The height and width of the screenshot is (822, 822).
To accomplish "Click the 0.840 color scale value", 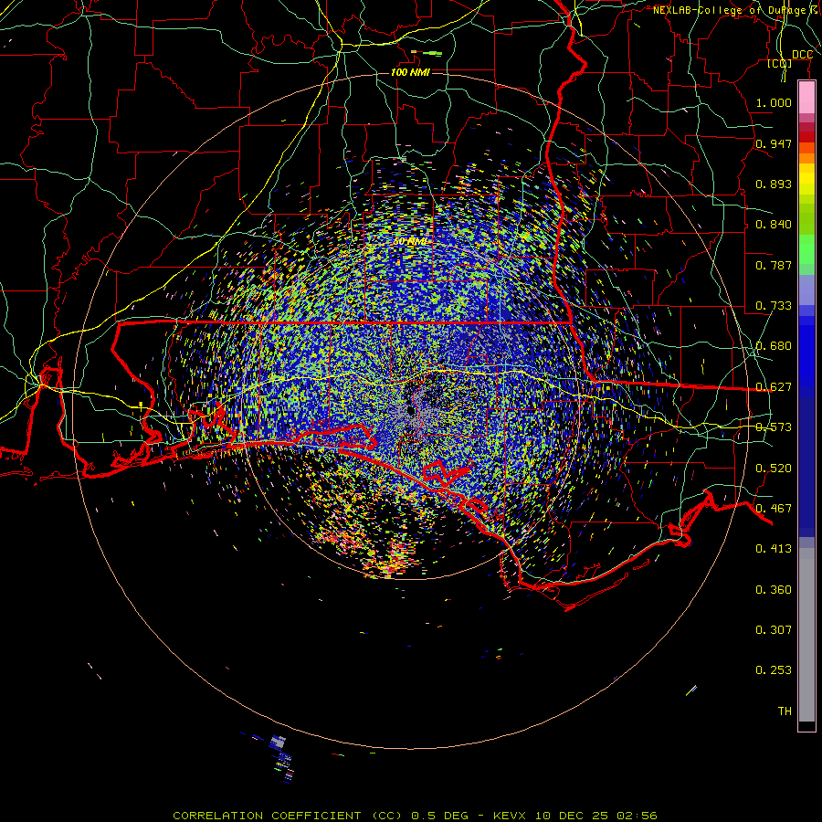I will (x=774, y=225).
